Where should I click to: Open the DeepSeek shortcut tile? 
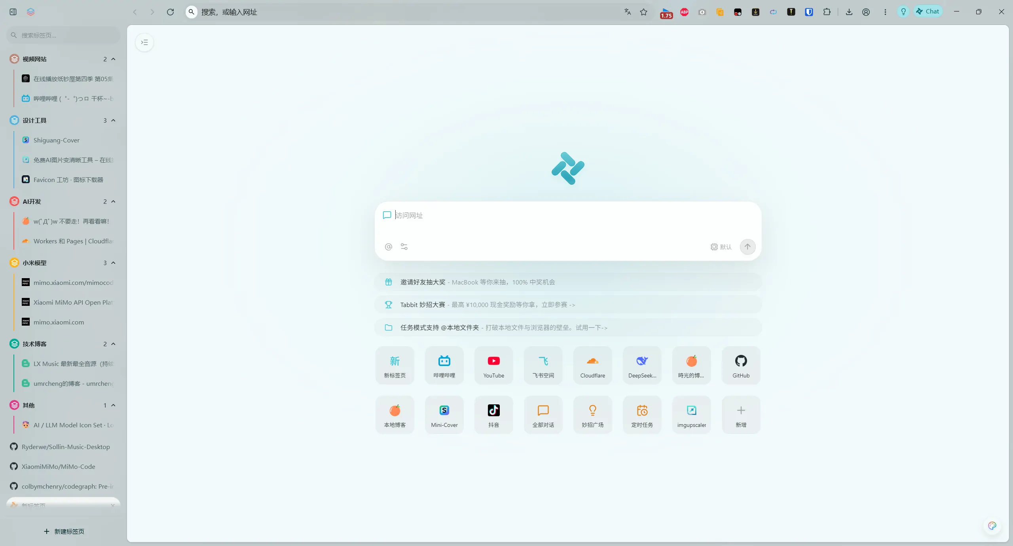(642, 365)
